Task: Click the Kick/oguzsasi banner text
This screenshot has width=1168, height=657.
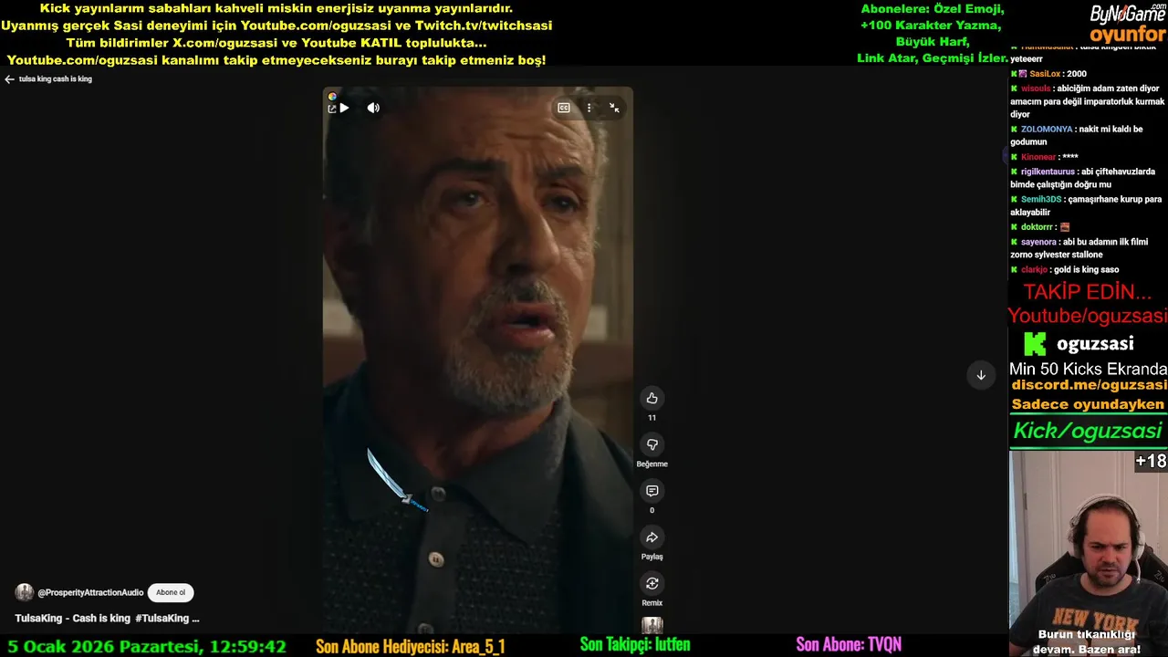Action: [x=1088, y=431]
